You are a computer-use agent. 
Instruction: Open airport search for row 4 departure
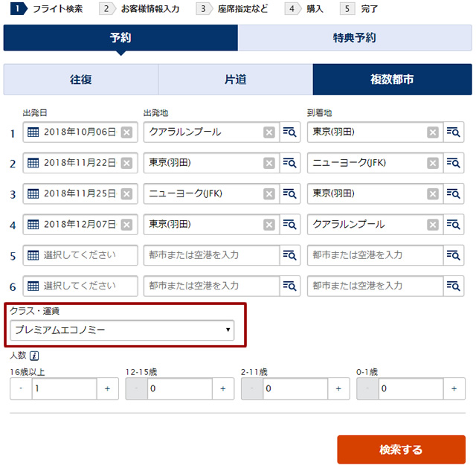coord(289,225)
